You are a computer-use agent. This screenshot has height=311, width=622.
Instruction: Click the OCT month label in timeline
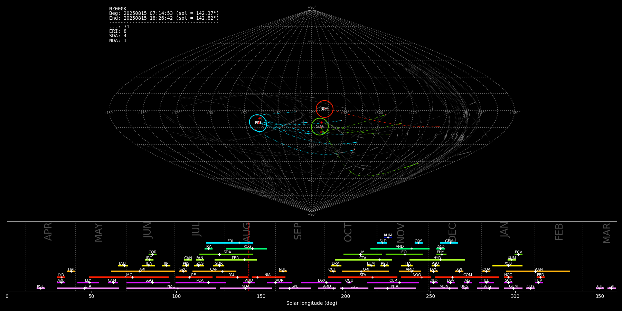coord(348,232)
